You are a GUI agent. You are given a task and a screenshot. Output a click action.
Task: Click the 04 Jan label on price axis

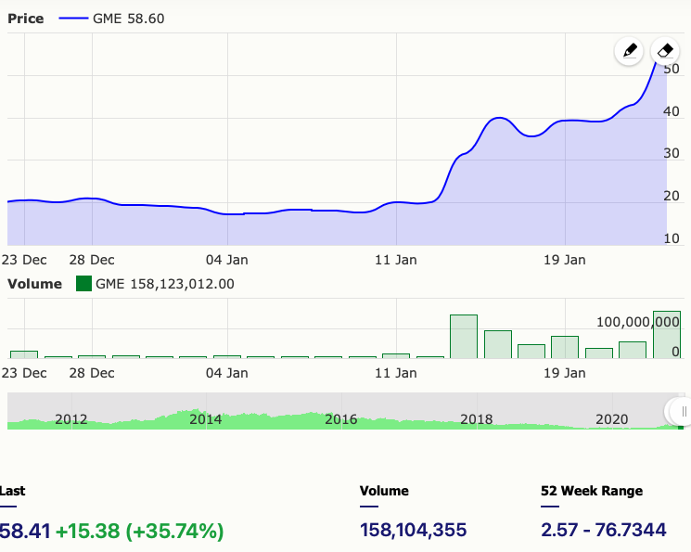click(227, 260)
